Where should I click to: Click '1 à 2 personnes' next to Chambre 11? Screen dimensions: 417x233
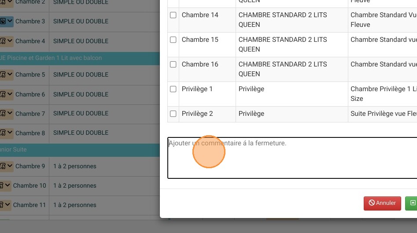[x=75, y=205]
